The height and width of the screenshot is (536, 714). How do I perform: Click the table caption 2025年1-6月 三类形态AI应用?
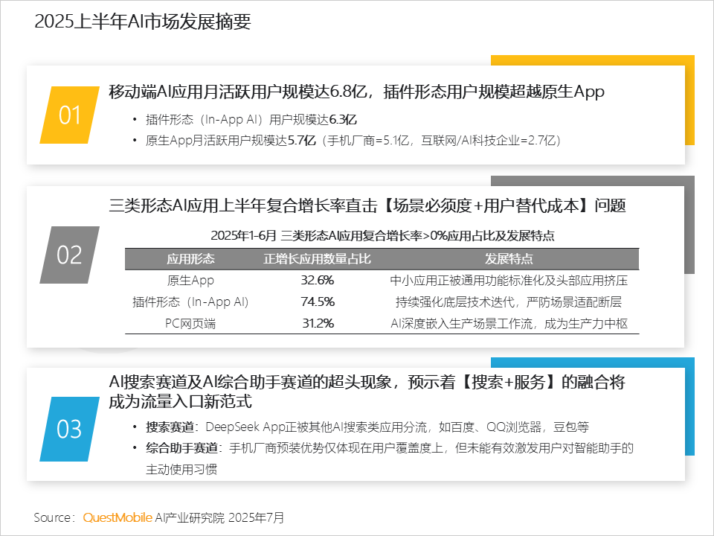[x=382, y=235]
